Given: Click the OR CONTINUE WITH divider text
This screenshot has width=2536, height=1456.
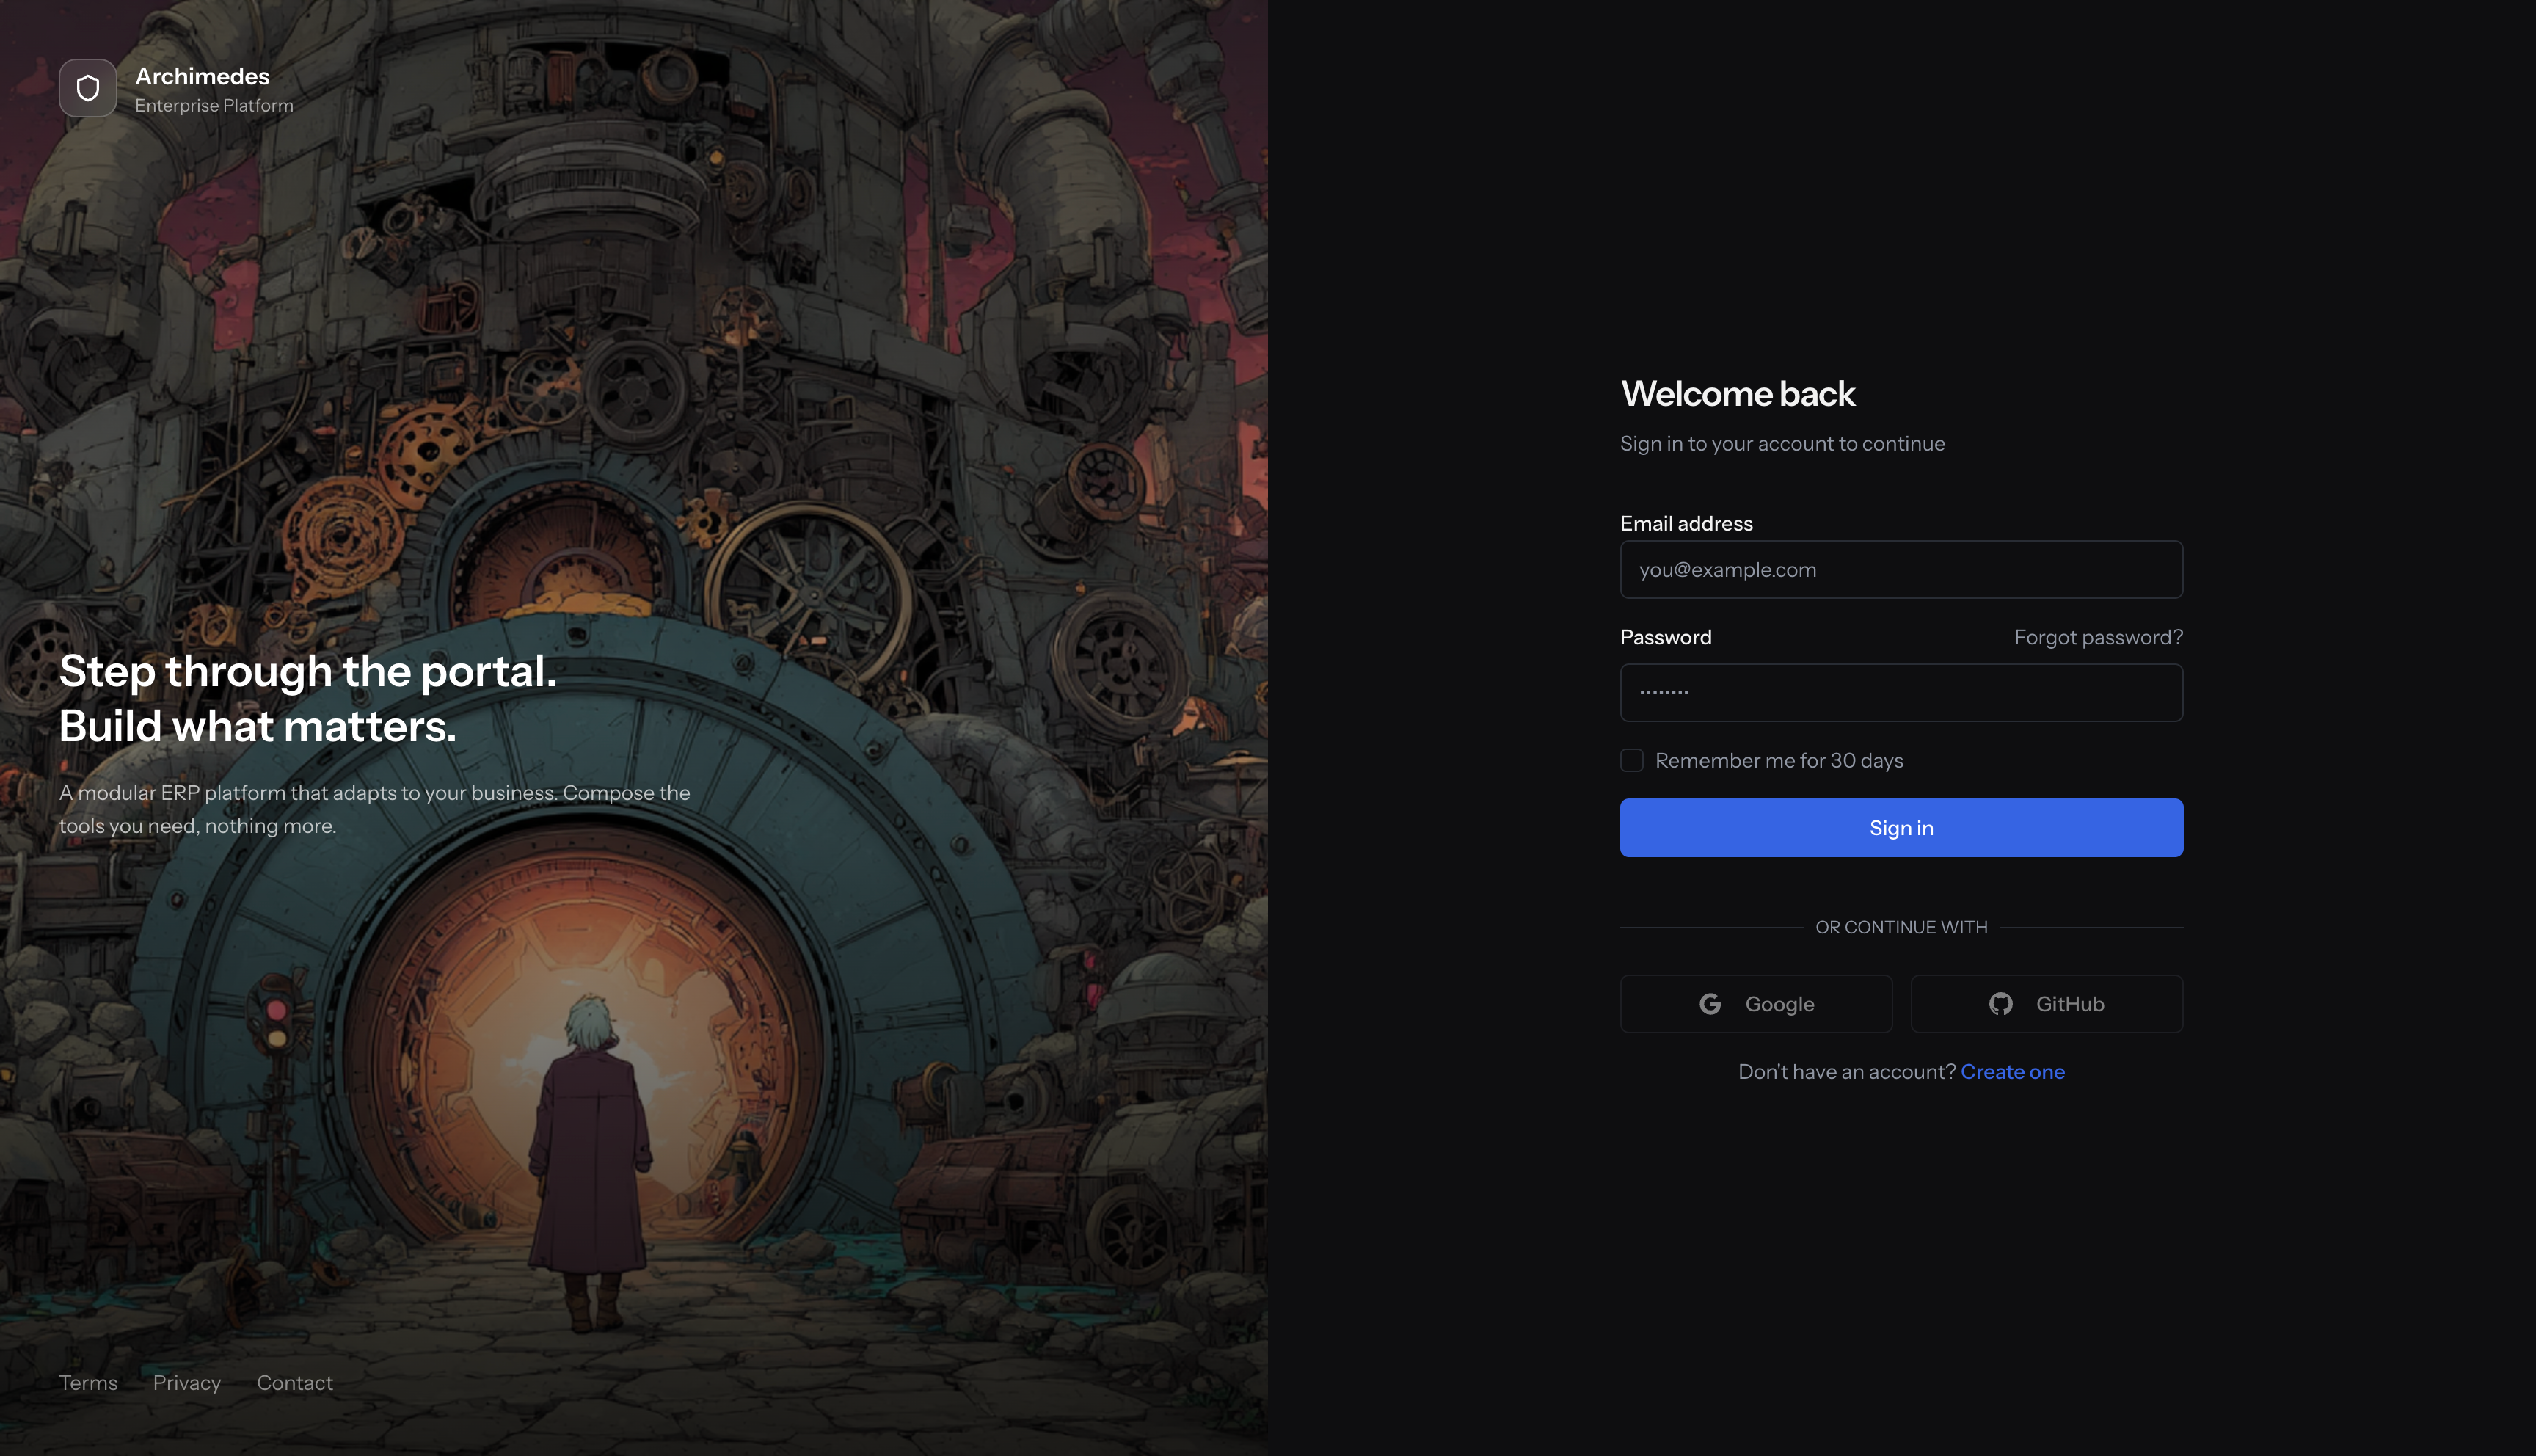Looking at the screenshot, I should 1901,928.
